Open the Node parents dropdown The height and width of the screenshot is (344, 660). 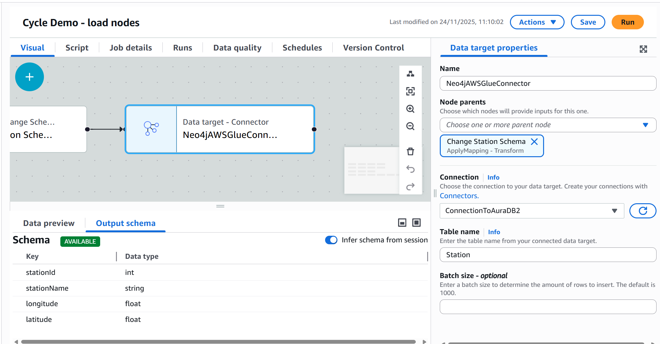coord(548,125)
